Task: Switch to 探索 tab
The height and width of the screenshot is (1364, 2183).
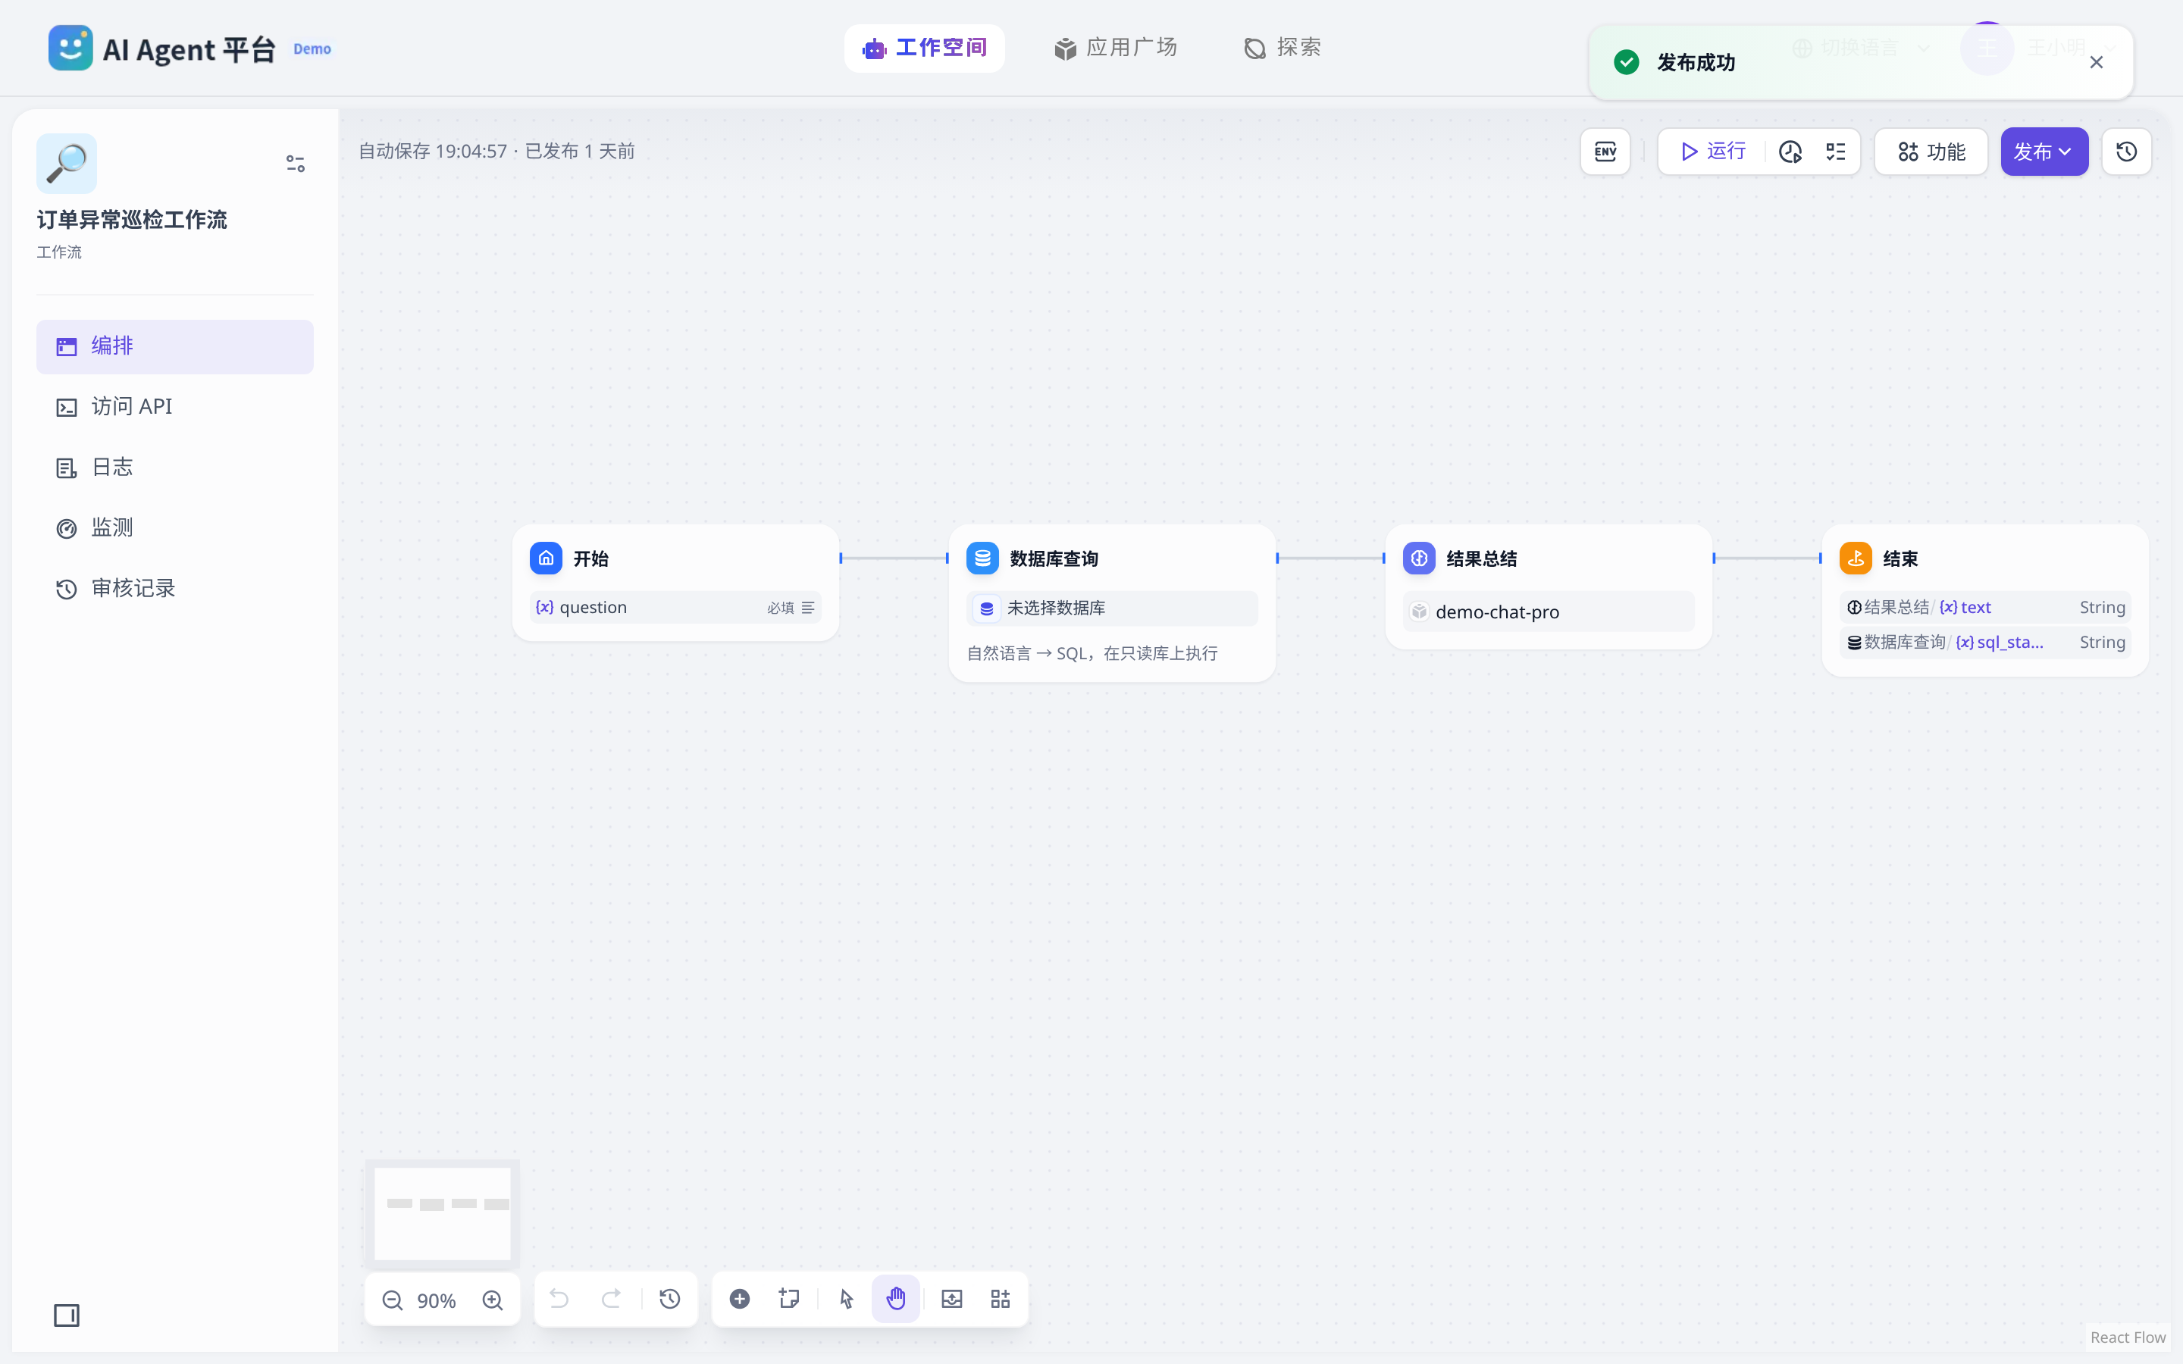Action: click(1282, 48)
